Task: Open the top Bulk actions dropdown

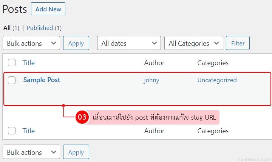Action: pyautogui.click(x=31, y=43)
